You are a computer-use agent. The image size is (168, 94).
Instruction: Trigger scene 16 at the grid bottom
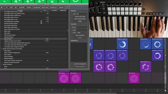click(x=157, y=91)
